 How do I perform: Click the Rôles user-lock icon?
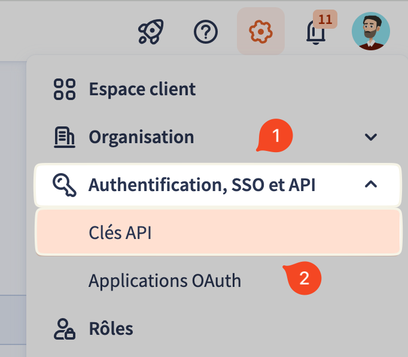[x=65, y=329]
